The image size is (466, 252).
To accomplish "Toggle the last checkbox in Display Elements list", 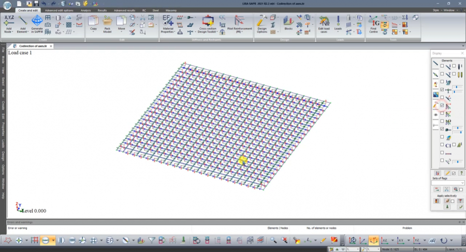I will coord(442,161).
